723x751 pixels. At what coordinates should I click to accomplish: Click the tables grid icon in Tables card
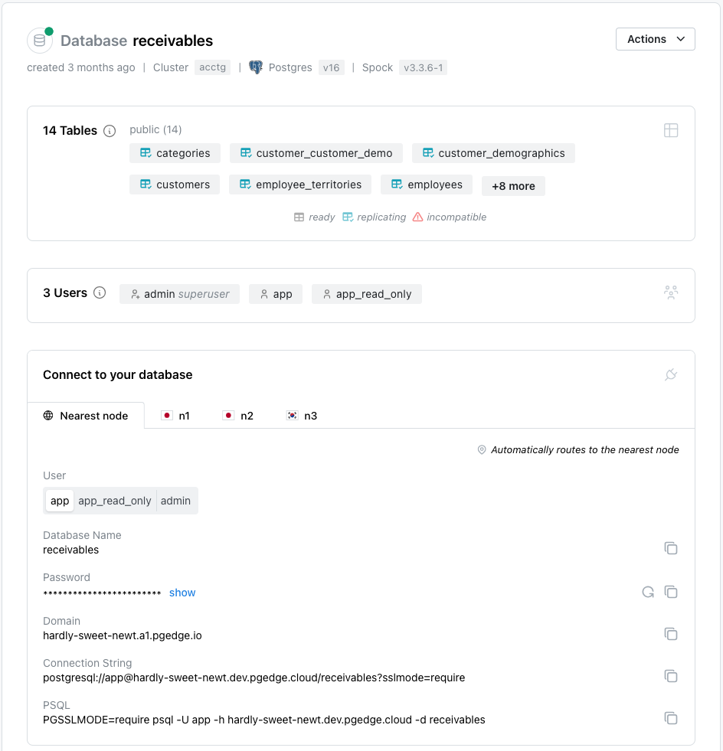[671, 130]
